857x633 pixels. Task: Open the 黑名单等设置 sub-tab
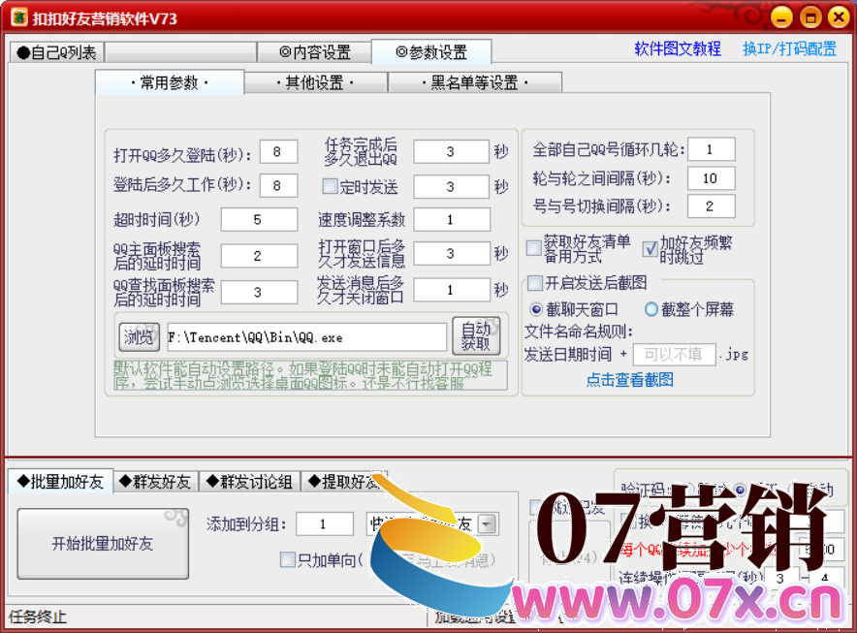474,83
